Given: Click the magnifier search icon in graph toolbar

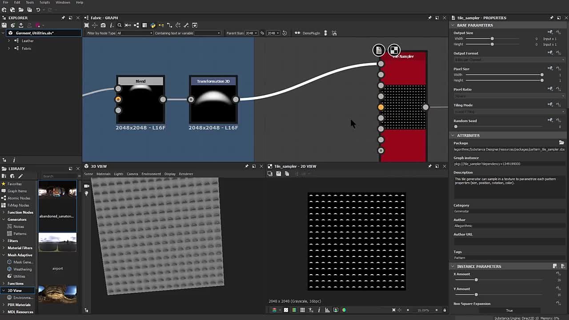Looking at the screenshot, I should [x=119, y=25].
